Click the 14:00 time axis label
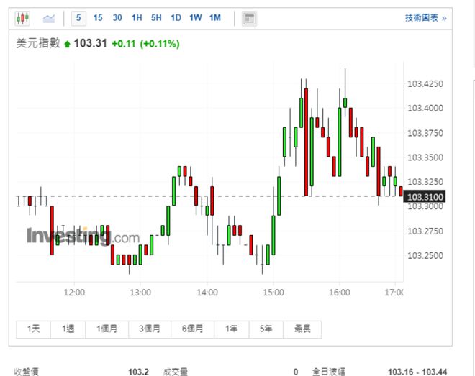 (x=207, y=293)
